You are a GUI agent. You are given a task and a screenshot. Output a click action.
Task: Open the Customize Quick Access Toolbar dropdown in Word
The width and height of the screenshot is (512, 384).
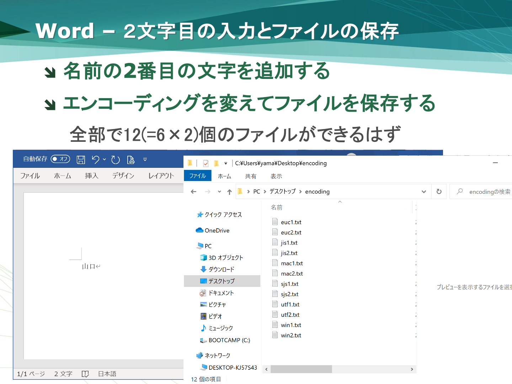145,159
